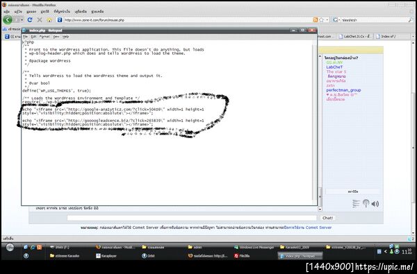Launch Internet Explorer from the quick launch
The image size is (417, 274).
(33, 247)
